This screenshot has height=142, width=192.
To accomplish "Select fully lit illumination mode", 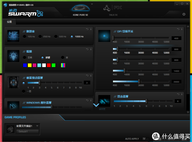I will 25,57.
